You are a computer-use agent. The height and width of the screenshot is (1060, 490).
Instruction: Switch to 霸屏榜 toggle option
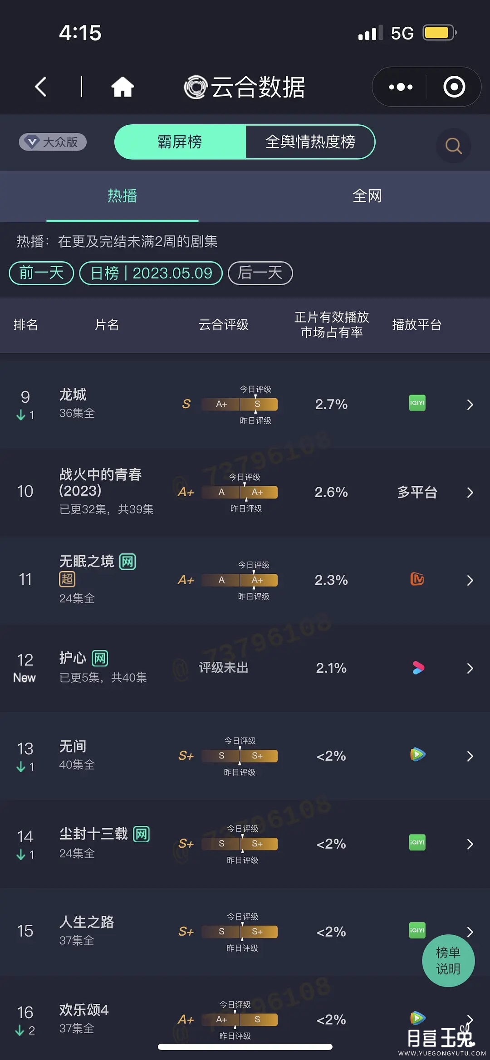click(x=180, y=142)
